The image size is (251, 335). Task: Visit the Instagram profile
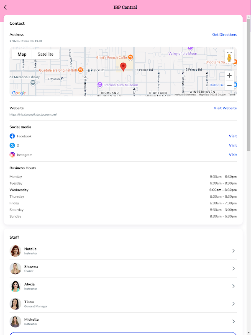coord(233,155)
